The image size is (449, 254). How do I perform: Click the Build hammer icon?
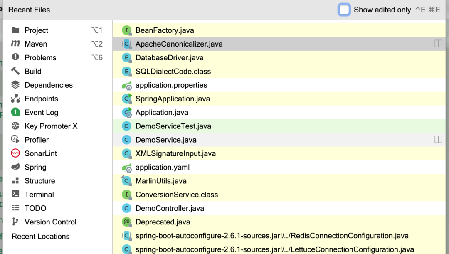click(x=15, y=71)
